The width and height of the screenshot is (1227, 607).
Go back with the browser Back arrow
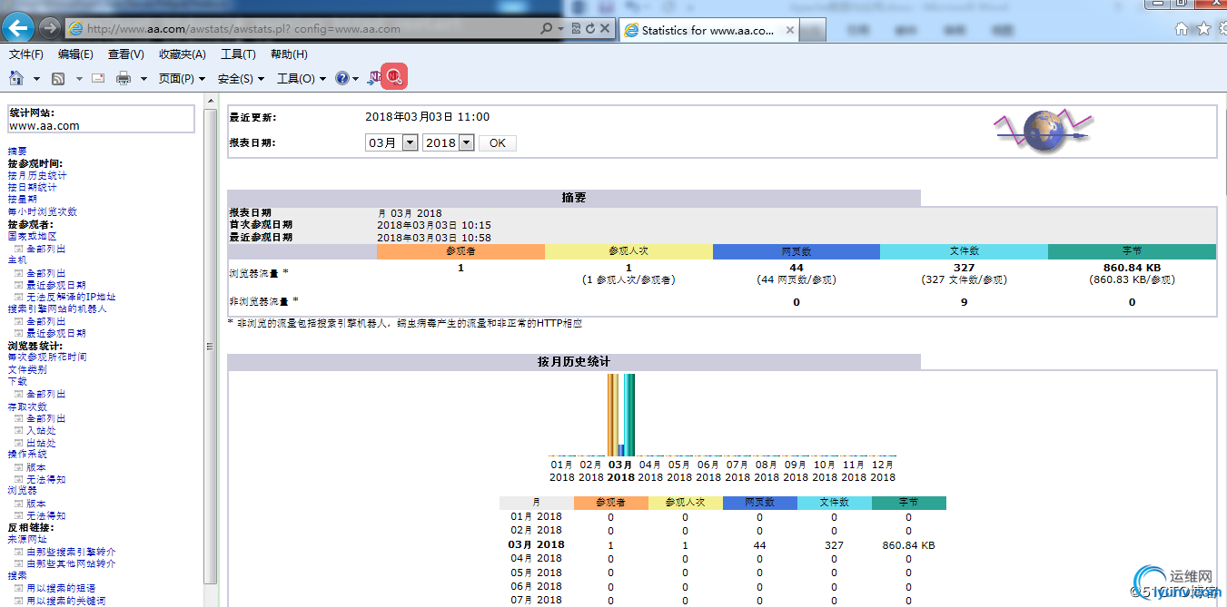pos(19,27)
